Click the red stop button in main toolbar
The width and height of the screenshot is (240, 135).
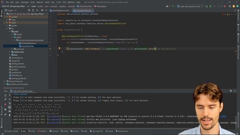click(x=225, y=6)
